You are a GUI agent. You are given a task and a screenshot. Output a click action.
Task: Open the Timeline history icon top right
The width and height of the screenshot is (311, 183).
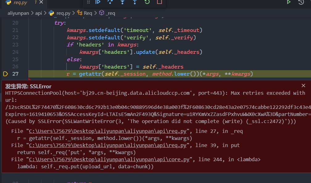coord(301,2)
